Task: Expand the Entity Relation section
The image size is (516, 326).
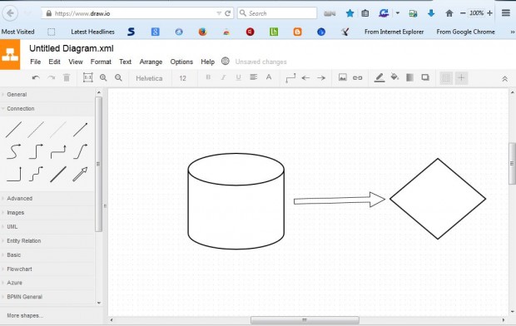Action: coord(47,241)
